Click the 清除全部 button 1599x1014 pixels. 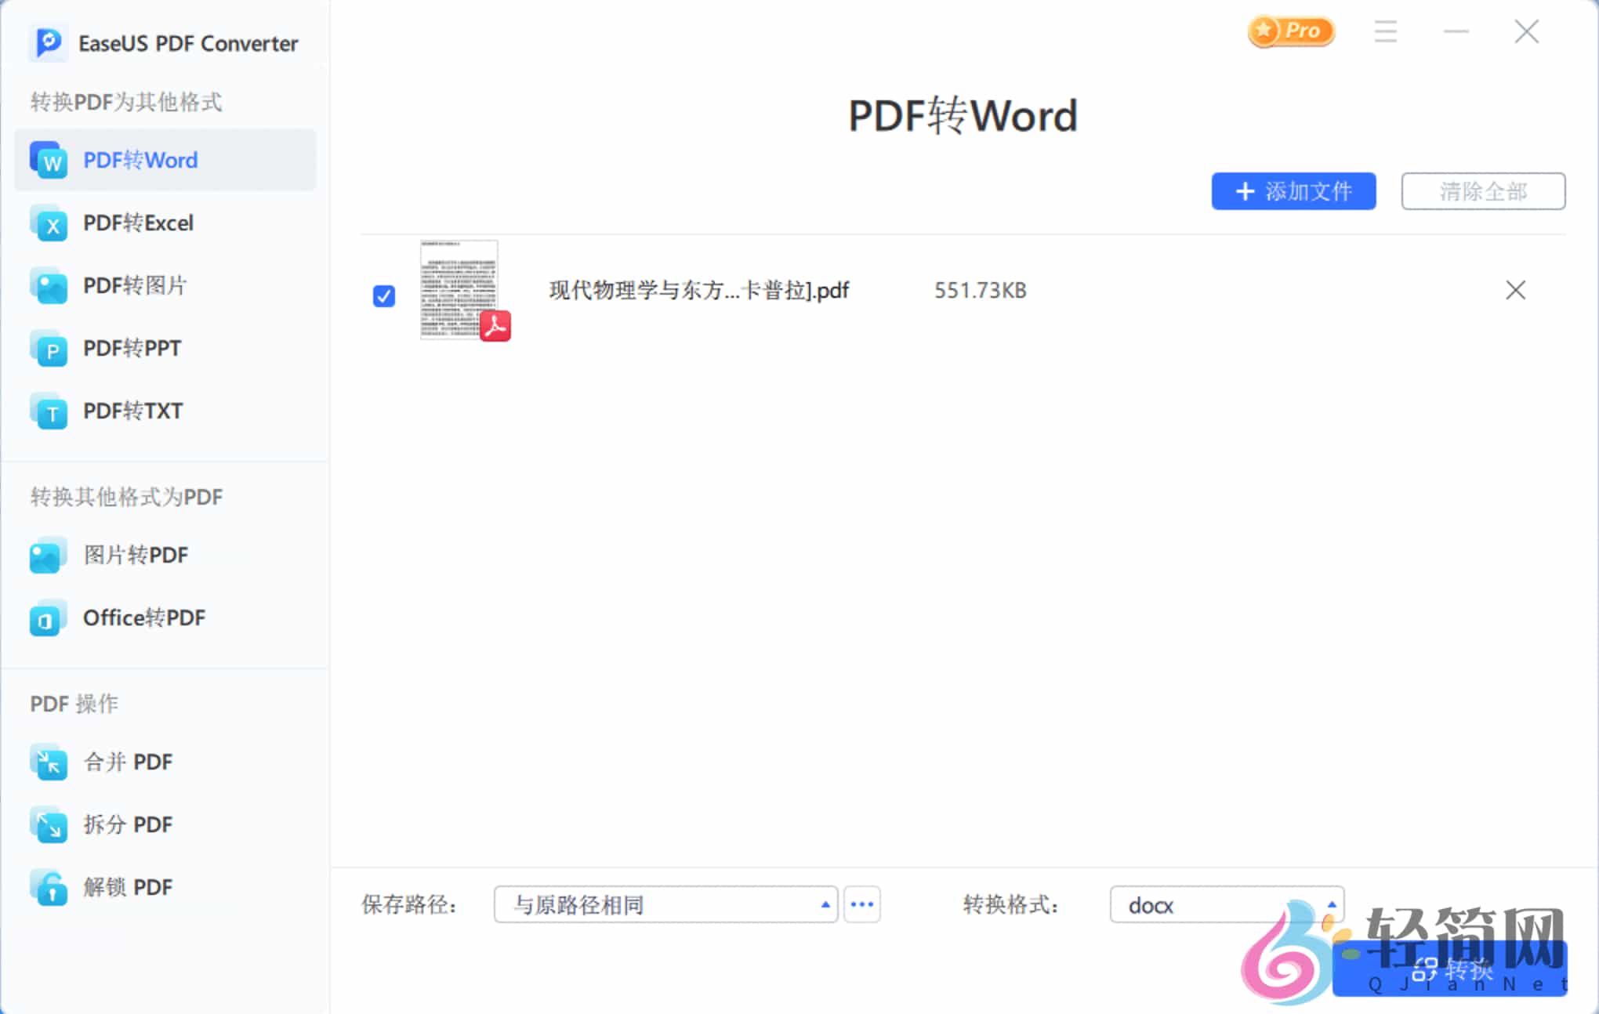pyautogui.click(x=1483, y=191)
